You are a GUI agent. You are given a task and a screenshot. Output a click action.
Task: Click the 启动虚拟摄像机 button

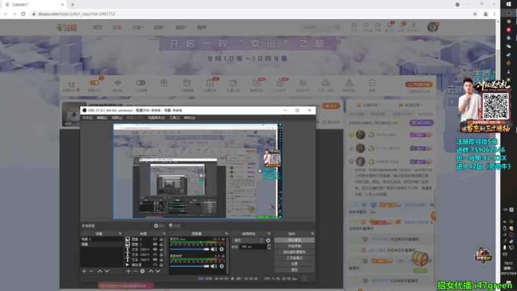coord(294,252)
